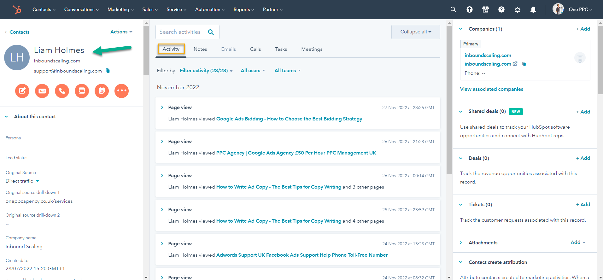Open the help question mark icon
The height and width of the screenshot is (280, 603).
coord(501,9)
